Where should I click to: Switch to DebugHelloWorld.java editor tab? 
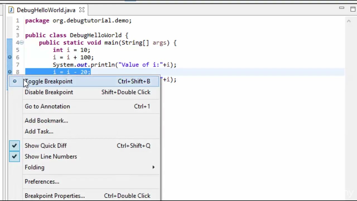(46, 10)
